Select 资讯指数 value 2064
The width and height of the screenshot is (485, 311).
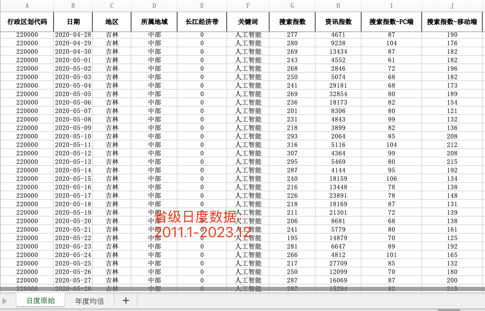[338, 136]
